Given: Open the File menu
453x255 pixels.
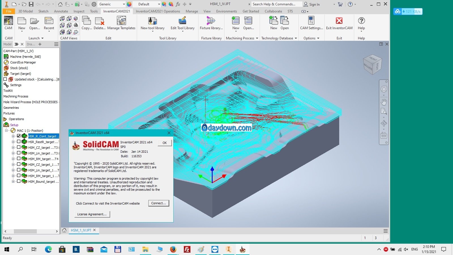Looking at the screenshot, I should (9, 11).
